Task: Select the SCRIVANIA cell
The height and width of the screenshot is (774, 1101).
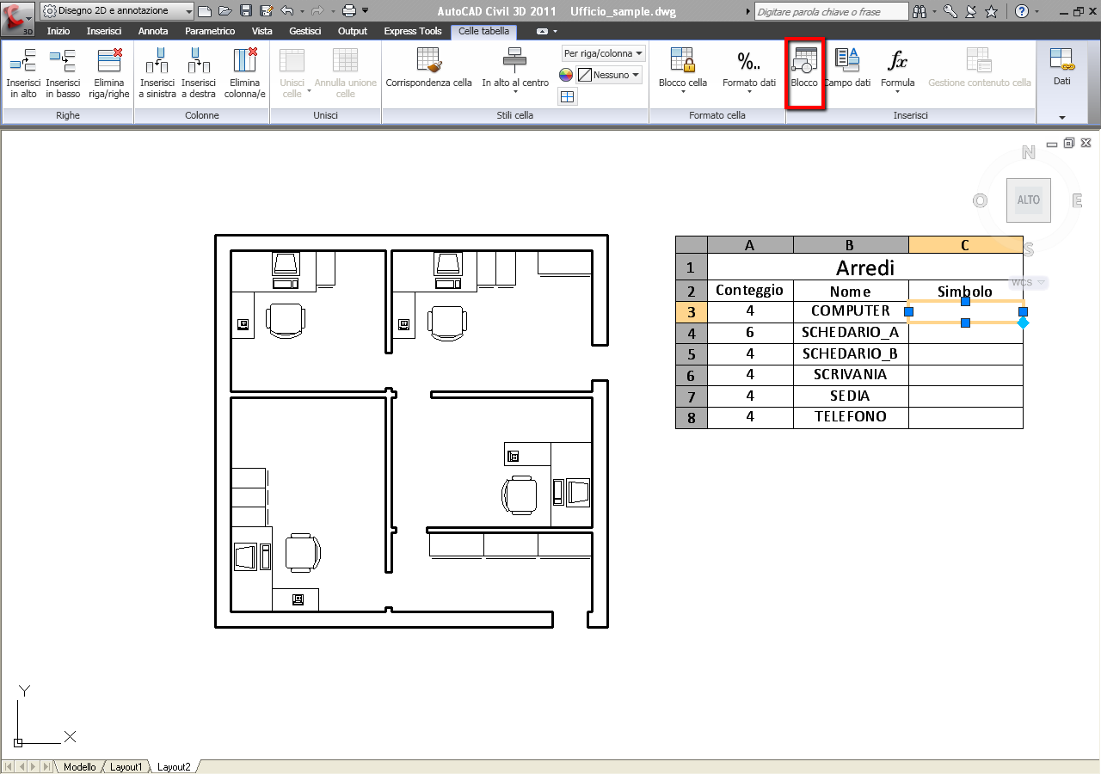Action: pyautogui.click(x=851, y=375)
